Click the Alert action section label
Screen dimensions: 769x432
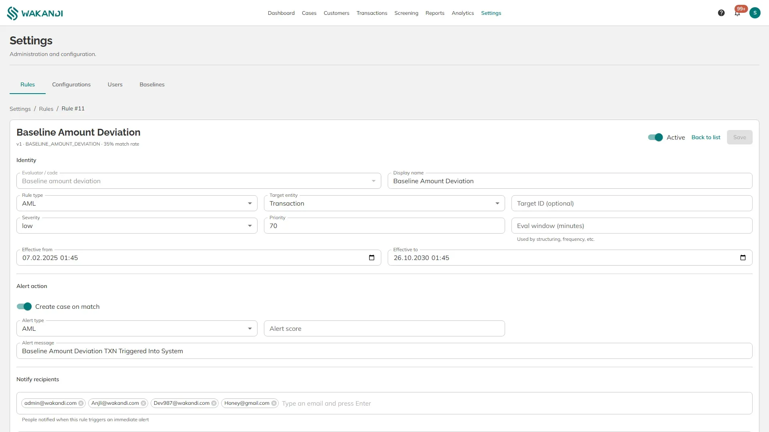(32, 286)
